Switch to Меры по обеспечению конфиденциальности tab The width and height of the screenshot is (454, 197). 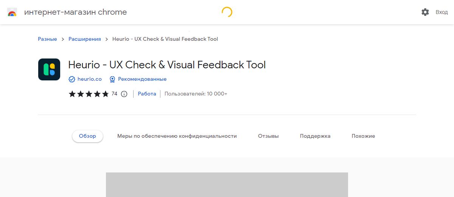tap(177, 136)
